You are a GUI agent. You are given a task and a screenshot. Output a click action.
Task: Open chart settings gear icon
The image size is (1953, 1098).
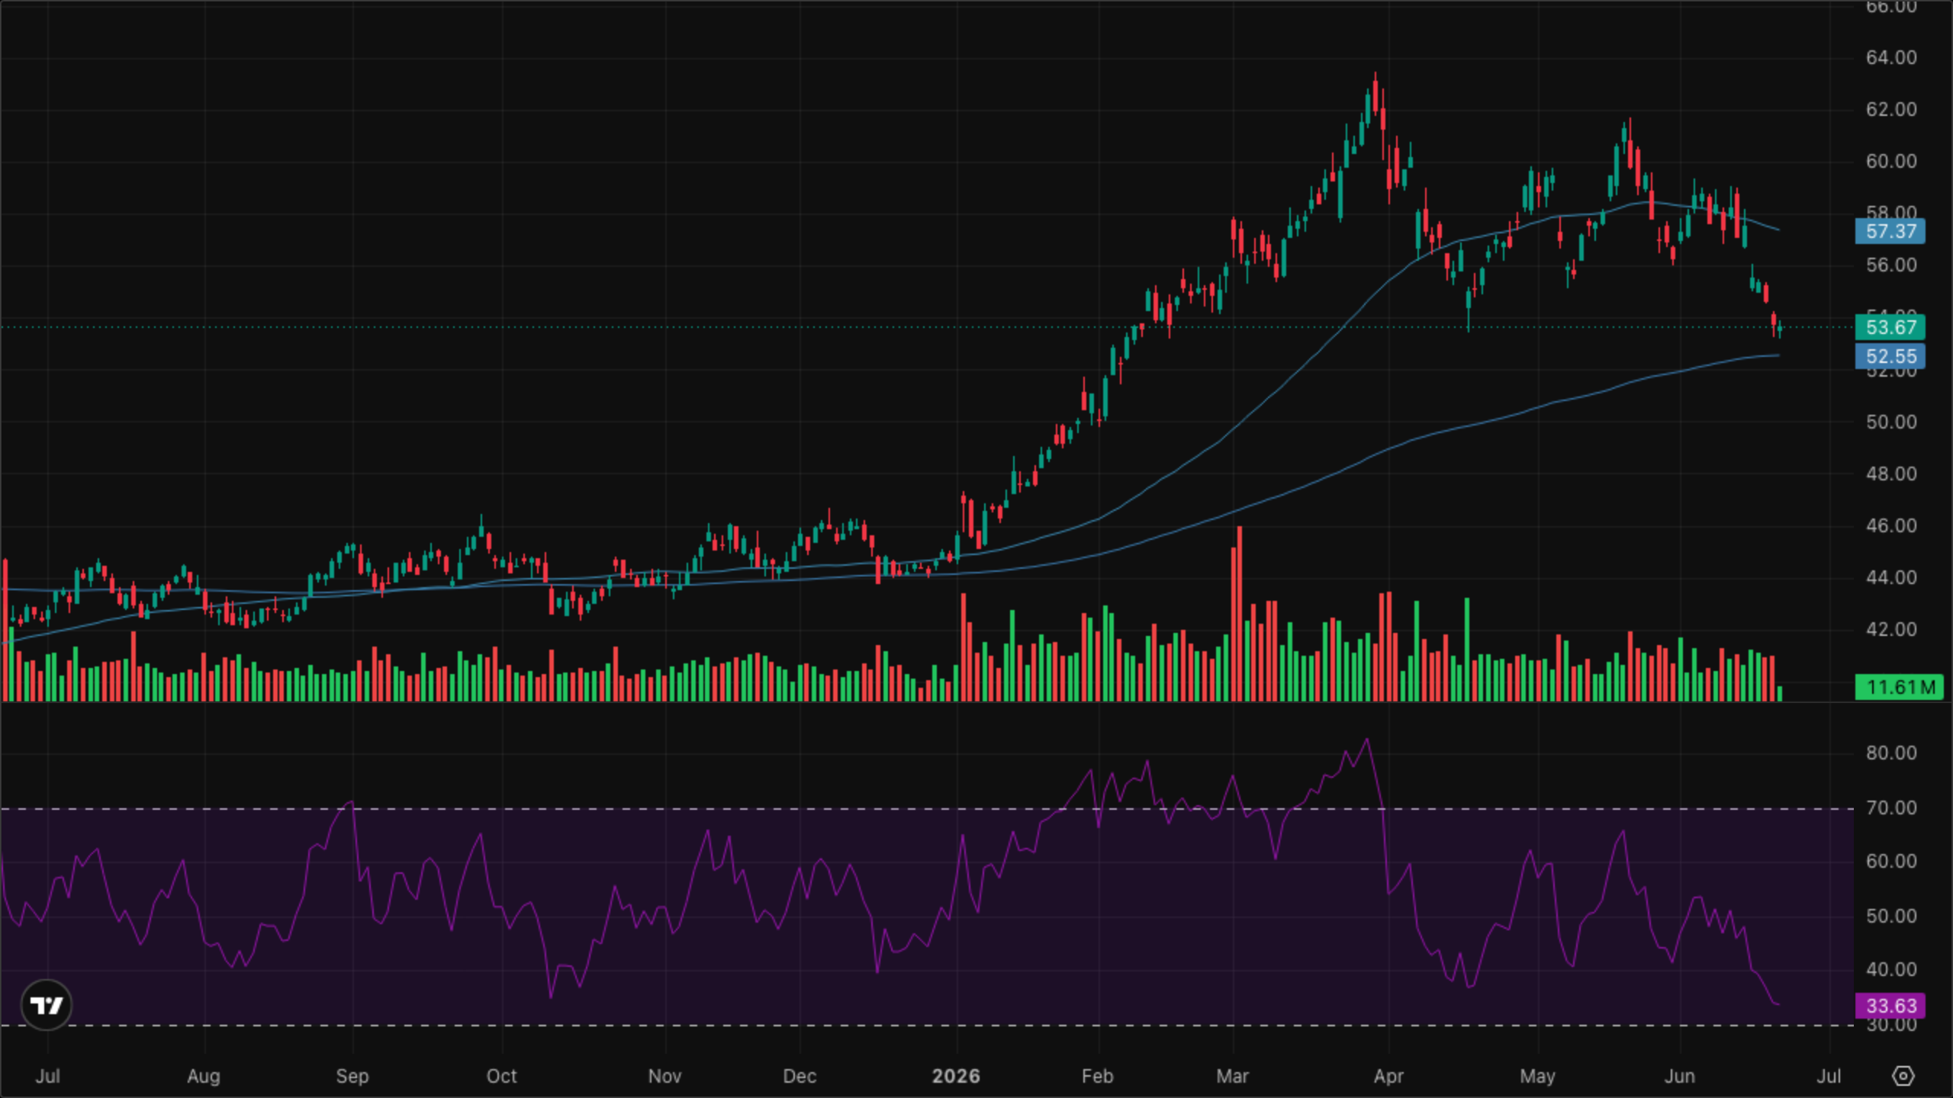pos(1903,1076)
